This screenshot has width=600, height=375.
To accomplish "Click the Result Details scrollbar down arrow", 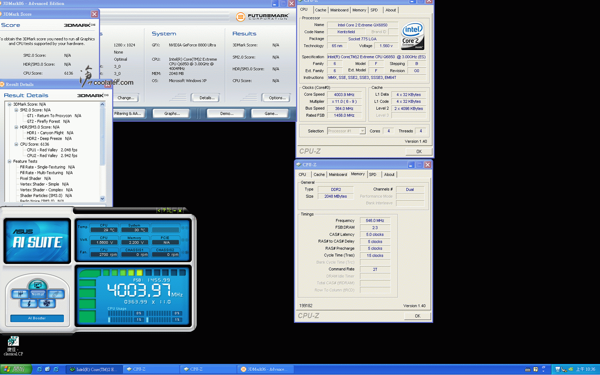I will click(102, 199).
